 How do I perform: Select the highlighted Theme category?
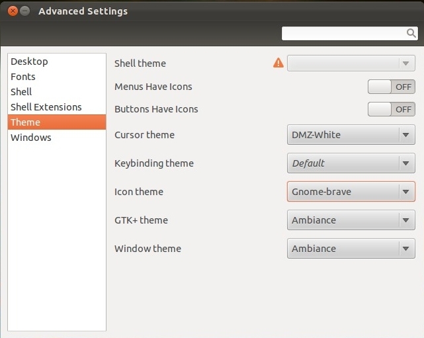(x=57, y=122)
